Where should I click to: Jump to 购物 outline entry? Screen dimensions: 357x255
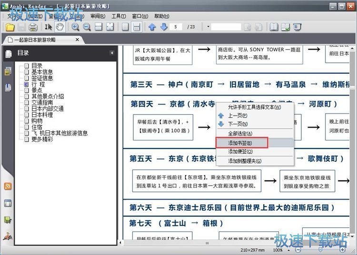(37, 121)
